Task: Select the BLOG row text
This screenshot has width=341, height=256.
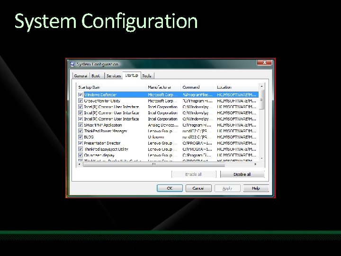Action: (89, 137)
